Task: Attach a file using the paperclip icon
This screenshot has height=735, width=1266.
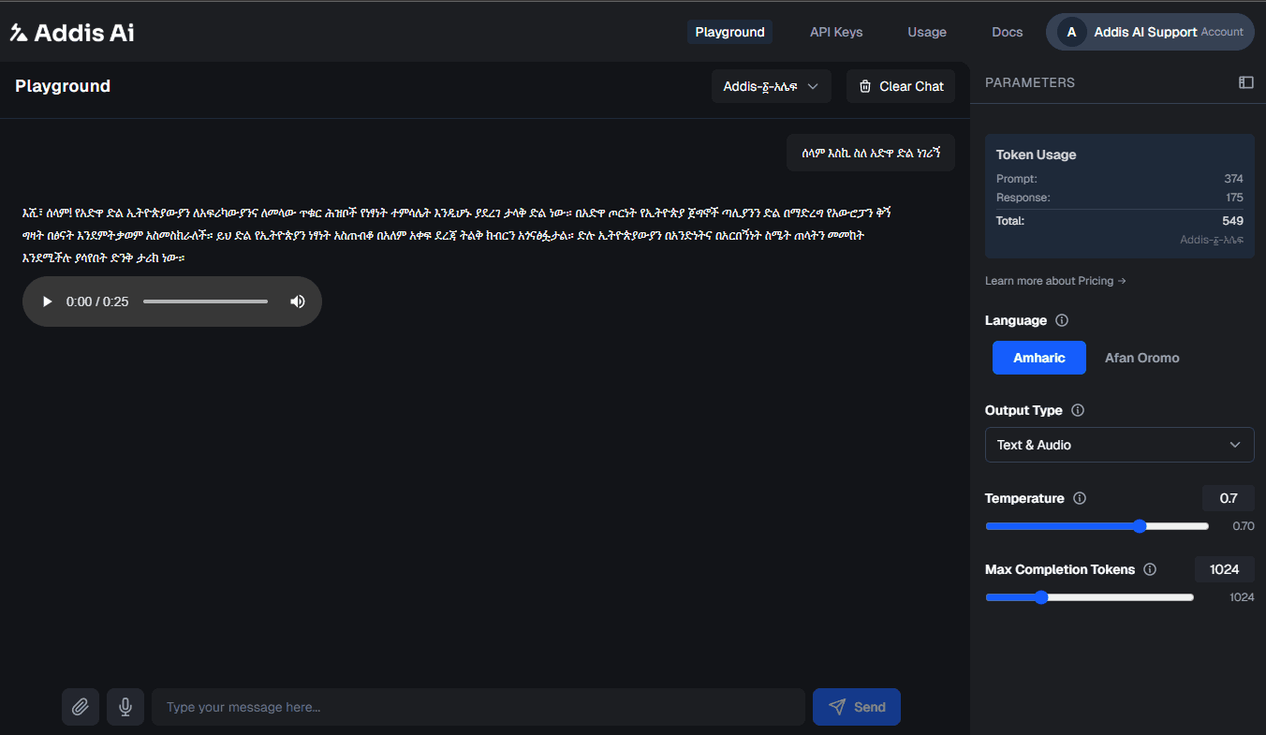Action: click(81, 706)
